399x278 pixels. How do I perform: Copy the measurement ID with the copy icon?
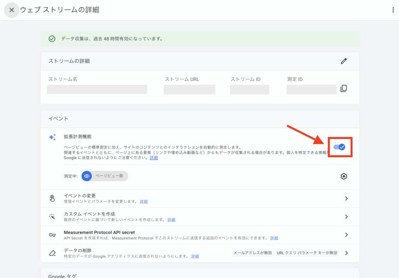(x=343, y=89)
